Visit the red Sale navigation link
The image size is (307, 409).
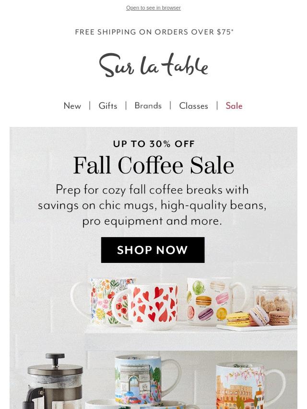coord(234,106)
